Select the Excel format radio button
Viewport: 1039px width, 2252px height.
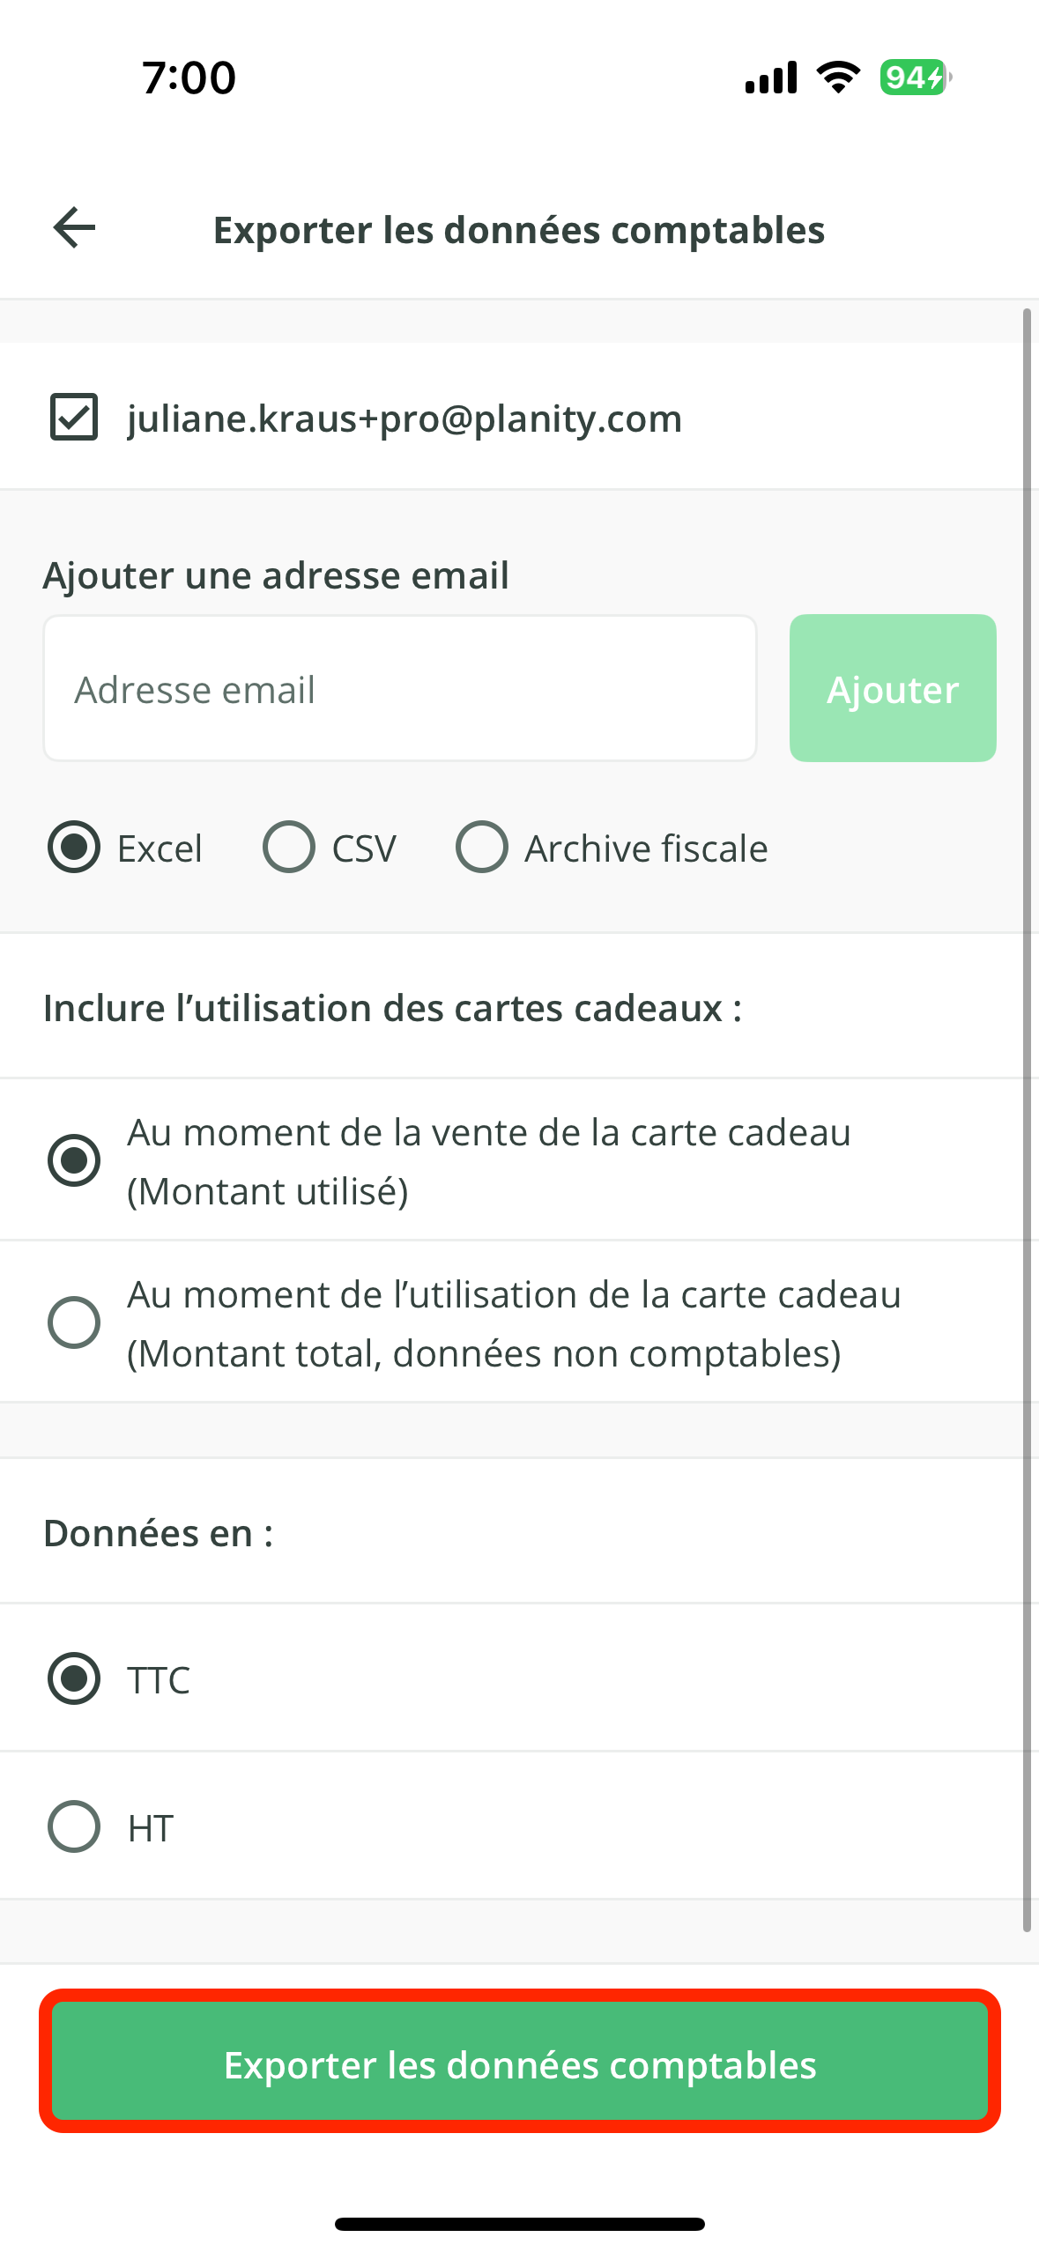tap(74, 848)
